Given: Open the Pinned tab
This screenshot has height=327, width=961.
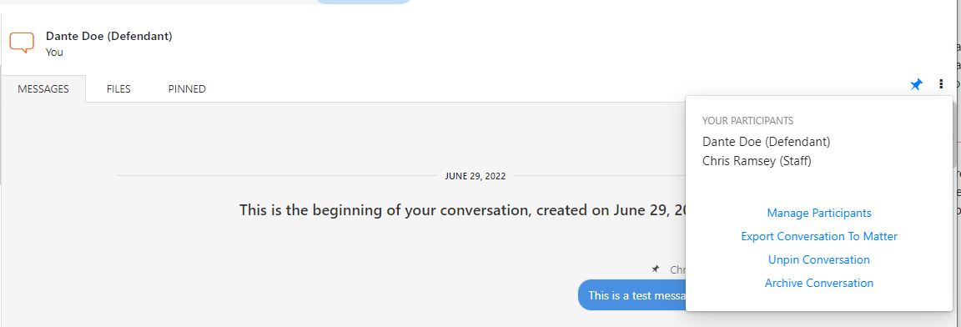Looking at the screenshot, I should pyautogui.click(x=187, y=88).
